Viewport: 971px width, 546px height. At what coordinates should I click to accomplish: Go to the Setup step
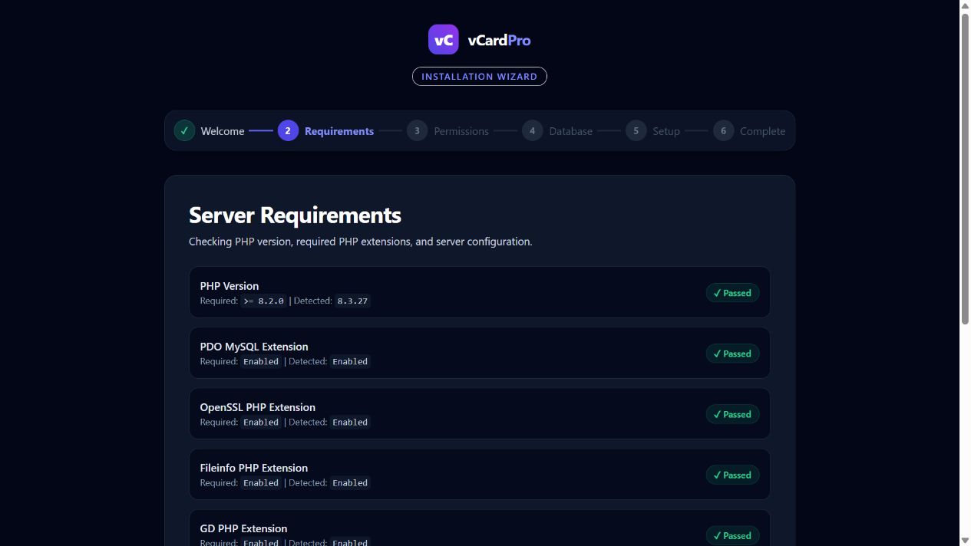[666, 131]
